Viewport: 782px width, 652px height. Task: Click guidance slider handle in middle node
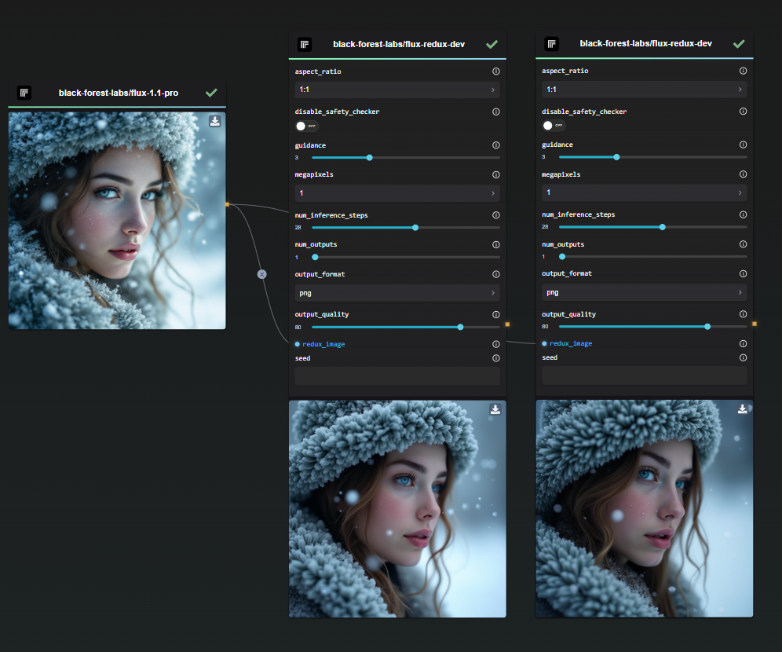[370, 158]
